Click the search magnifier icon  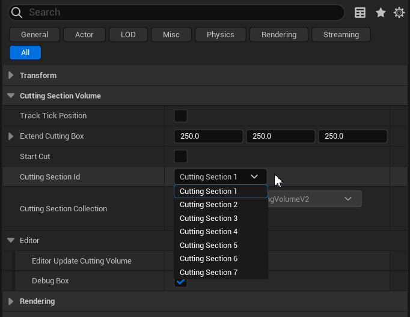[x=17, y=13]
